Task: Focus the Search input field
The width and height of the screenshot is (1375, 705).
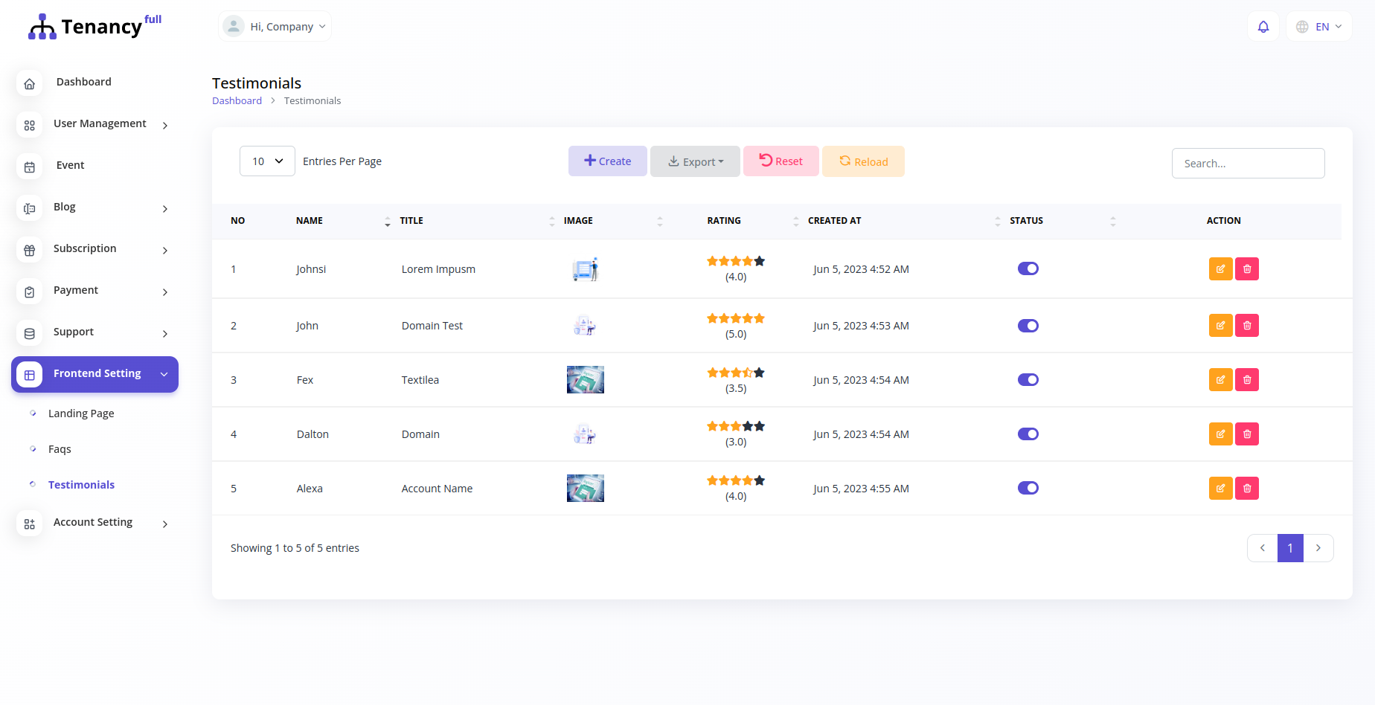Action: coord(1248,164)
